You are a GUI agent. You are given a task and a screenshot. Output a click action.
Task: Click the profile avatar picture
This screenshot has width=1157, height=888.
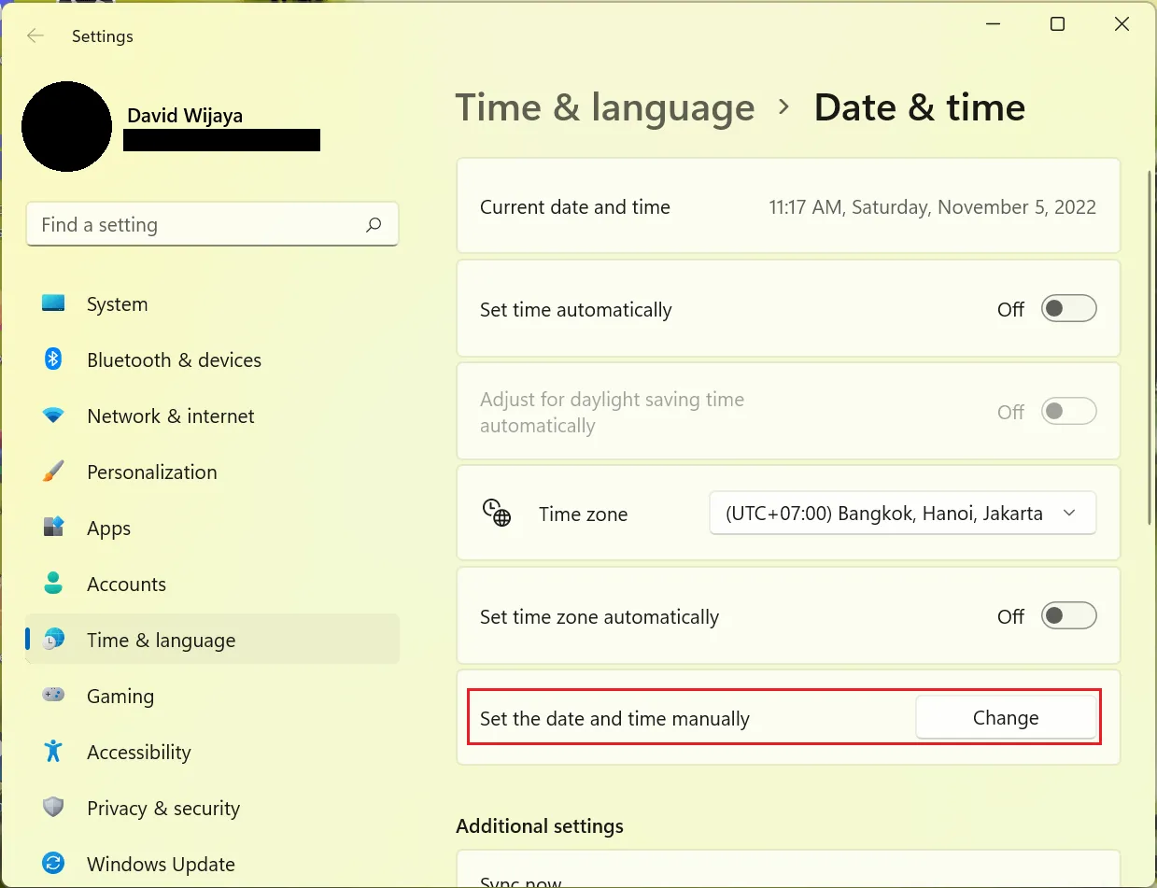(x=67, y=126)
